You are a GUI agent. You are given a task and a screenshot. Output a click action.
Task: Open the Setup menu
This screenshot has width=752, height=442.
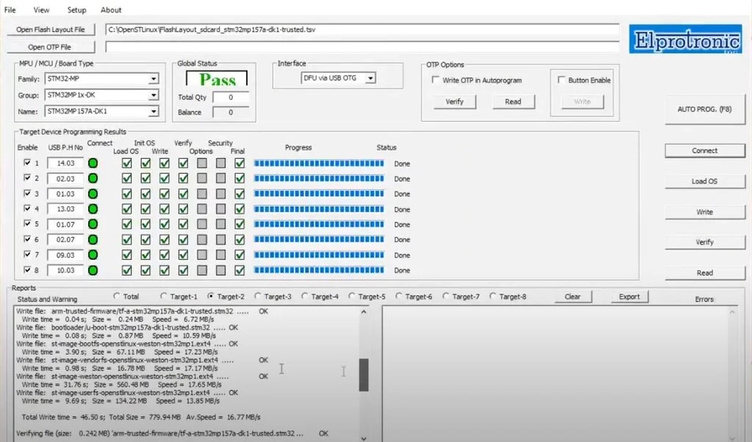tap(76, 10)
